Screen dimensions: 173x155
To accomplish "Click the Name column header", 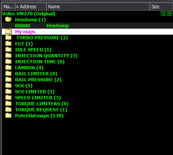I will 98,7.
